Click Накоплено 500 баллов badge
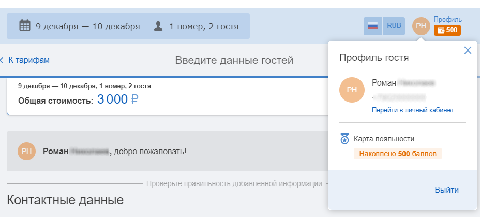The width and height of the screenshot is (480, 217). 398,154
